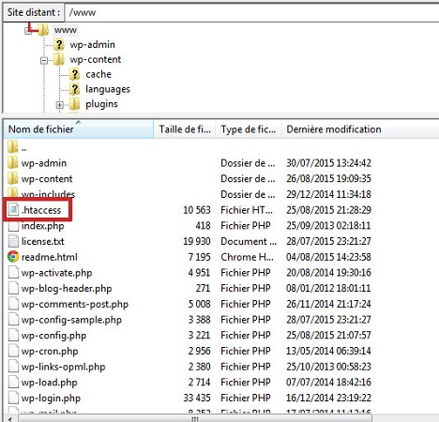Sort by Nom de fichier column
The image size is (439, 422).
pyautogui.click(x=78, y=129)
